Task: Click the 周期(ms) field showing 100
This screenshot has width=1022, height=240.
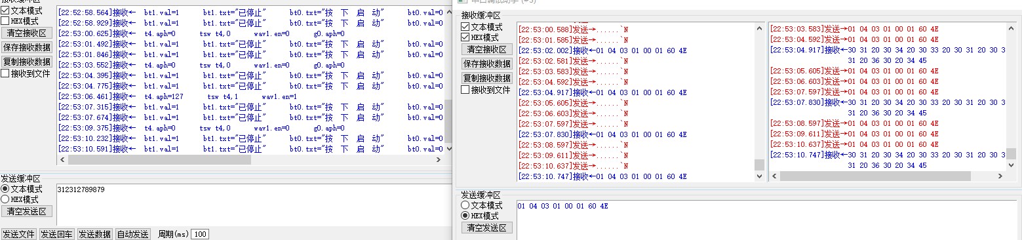Action: (x=200, y=235)
